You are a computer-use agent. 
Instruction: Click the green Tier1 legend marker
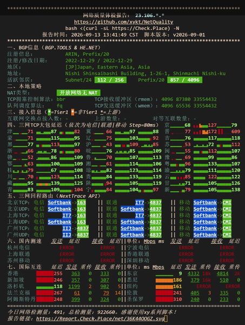tap(49, 112)
